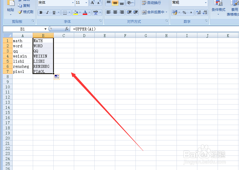Viewport: 239px width, 170px height.
Task: Open Name Box dropdown arrow
Action: click(45, 29)
